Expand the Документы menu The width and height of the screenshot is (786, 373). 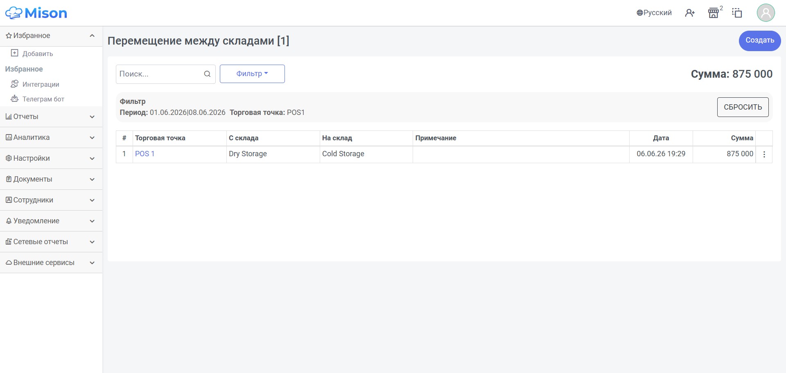51,180
